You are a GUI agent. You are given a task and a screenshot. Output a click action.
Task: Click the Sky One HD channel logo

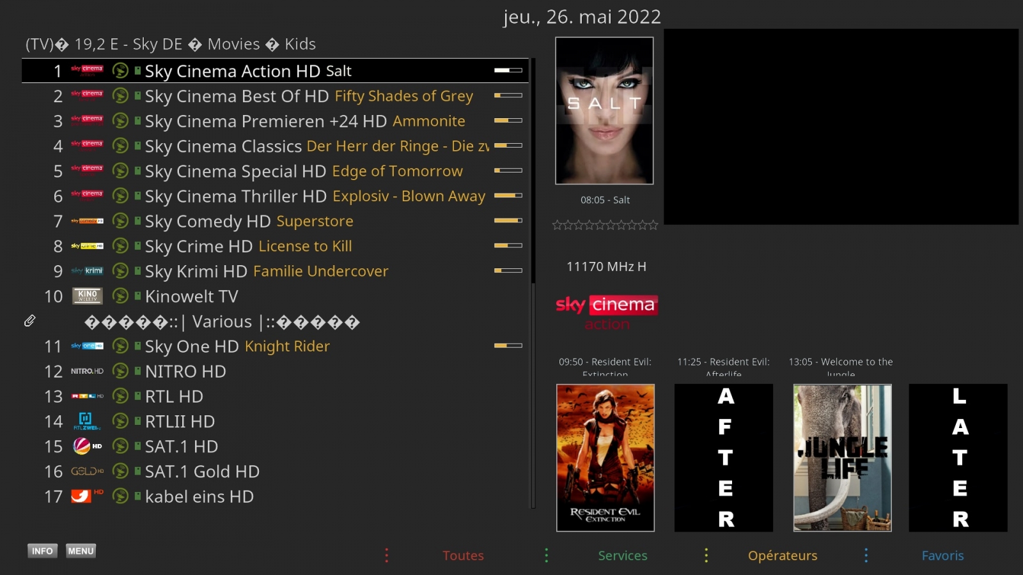click(87, 346)
